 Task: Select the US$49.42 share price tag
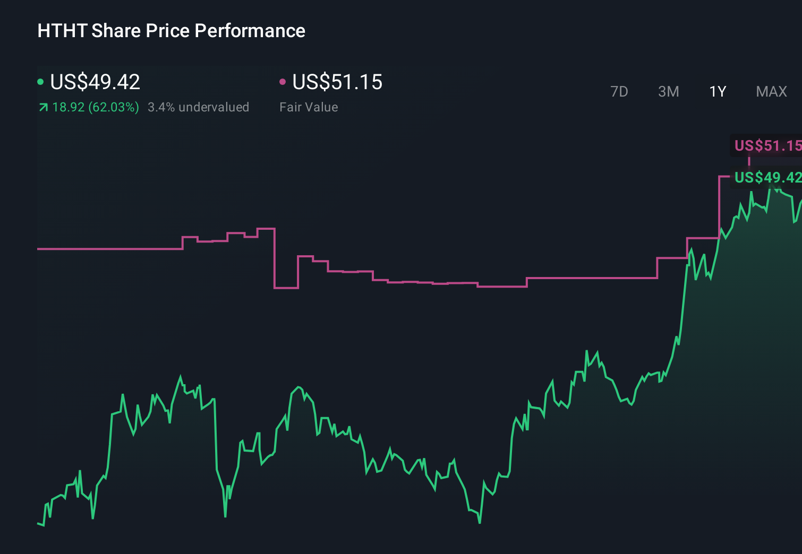[x=767, y=178]
